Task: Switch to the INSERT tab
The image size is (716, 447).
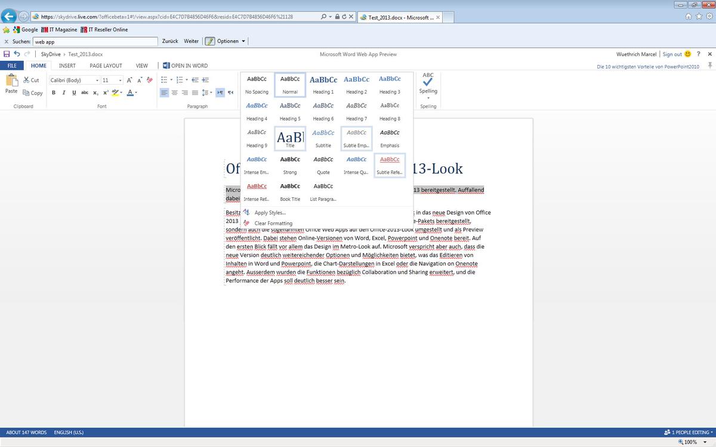Action: coord(67,66)
